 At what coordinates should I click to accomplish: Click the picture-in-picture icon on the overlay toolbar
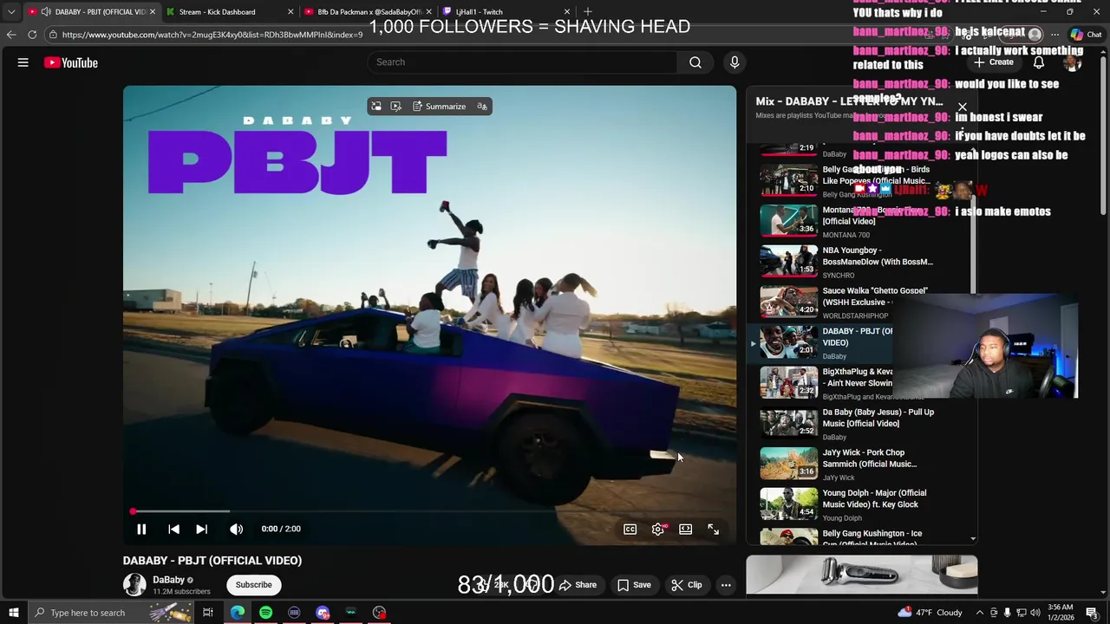[376, 107]
